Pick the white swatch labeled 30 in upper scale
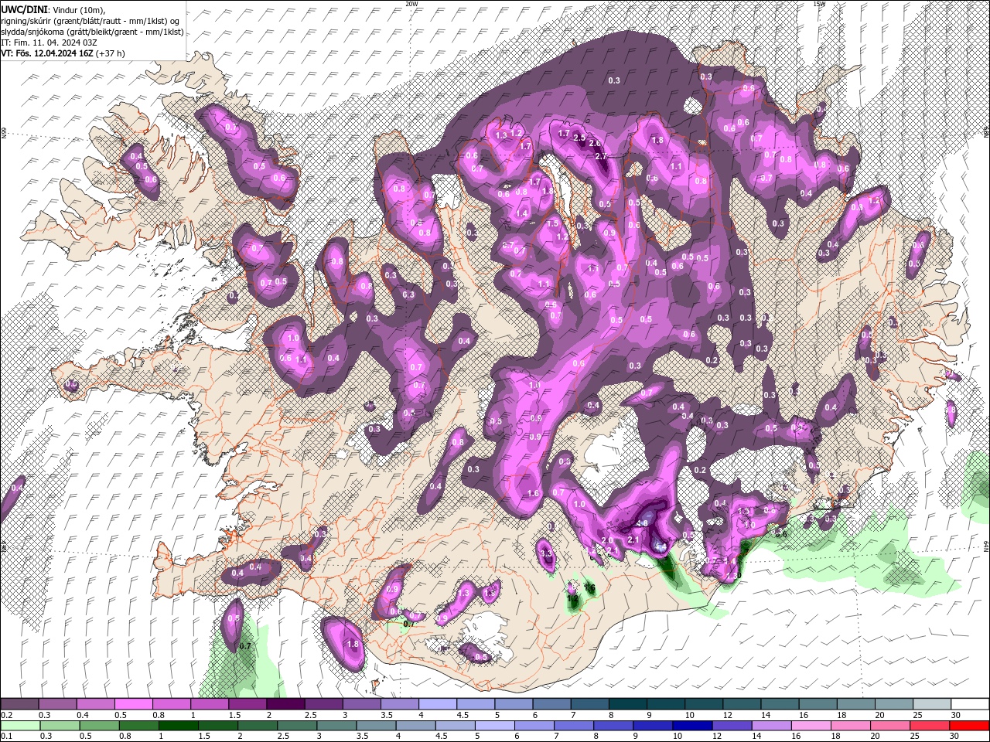Image resolution: width=990 pixels, height=742 pixels. [x=969, y=704]
